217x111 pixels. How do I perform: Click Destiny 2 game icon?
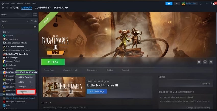(x=4, y=69)
